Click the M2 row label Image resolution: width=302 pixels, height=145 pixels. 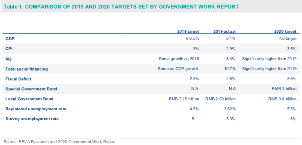[8, 59]
